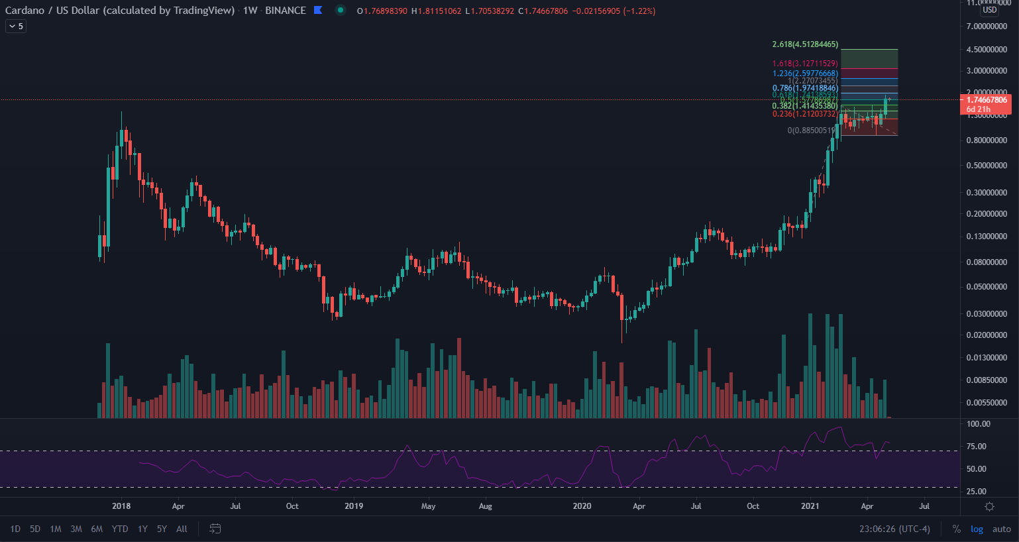Select the 0.786(1.97418846) Fibonacci label
The image size is (1019, 542).
pyautogui.click(x=805, y=88)
